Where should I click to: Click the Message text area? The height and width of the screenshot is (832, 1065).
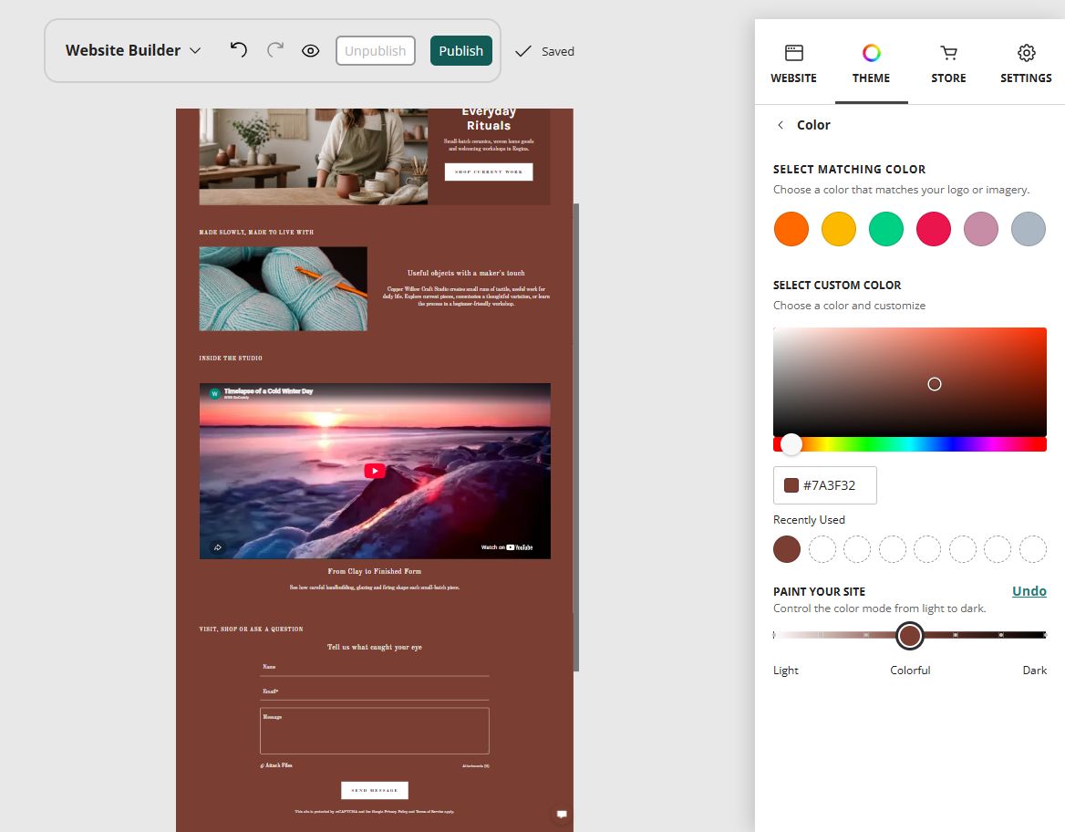pyautogui.click(x=374, y=731)
